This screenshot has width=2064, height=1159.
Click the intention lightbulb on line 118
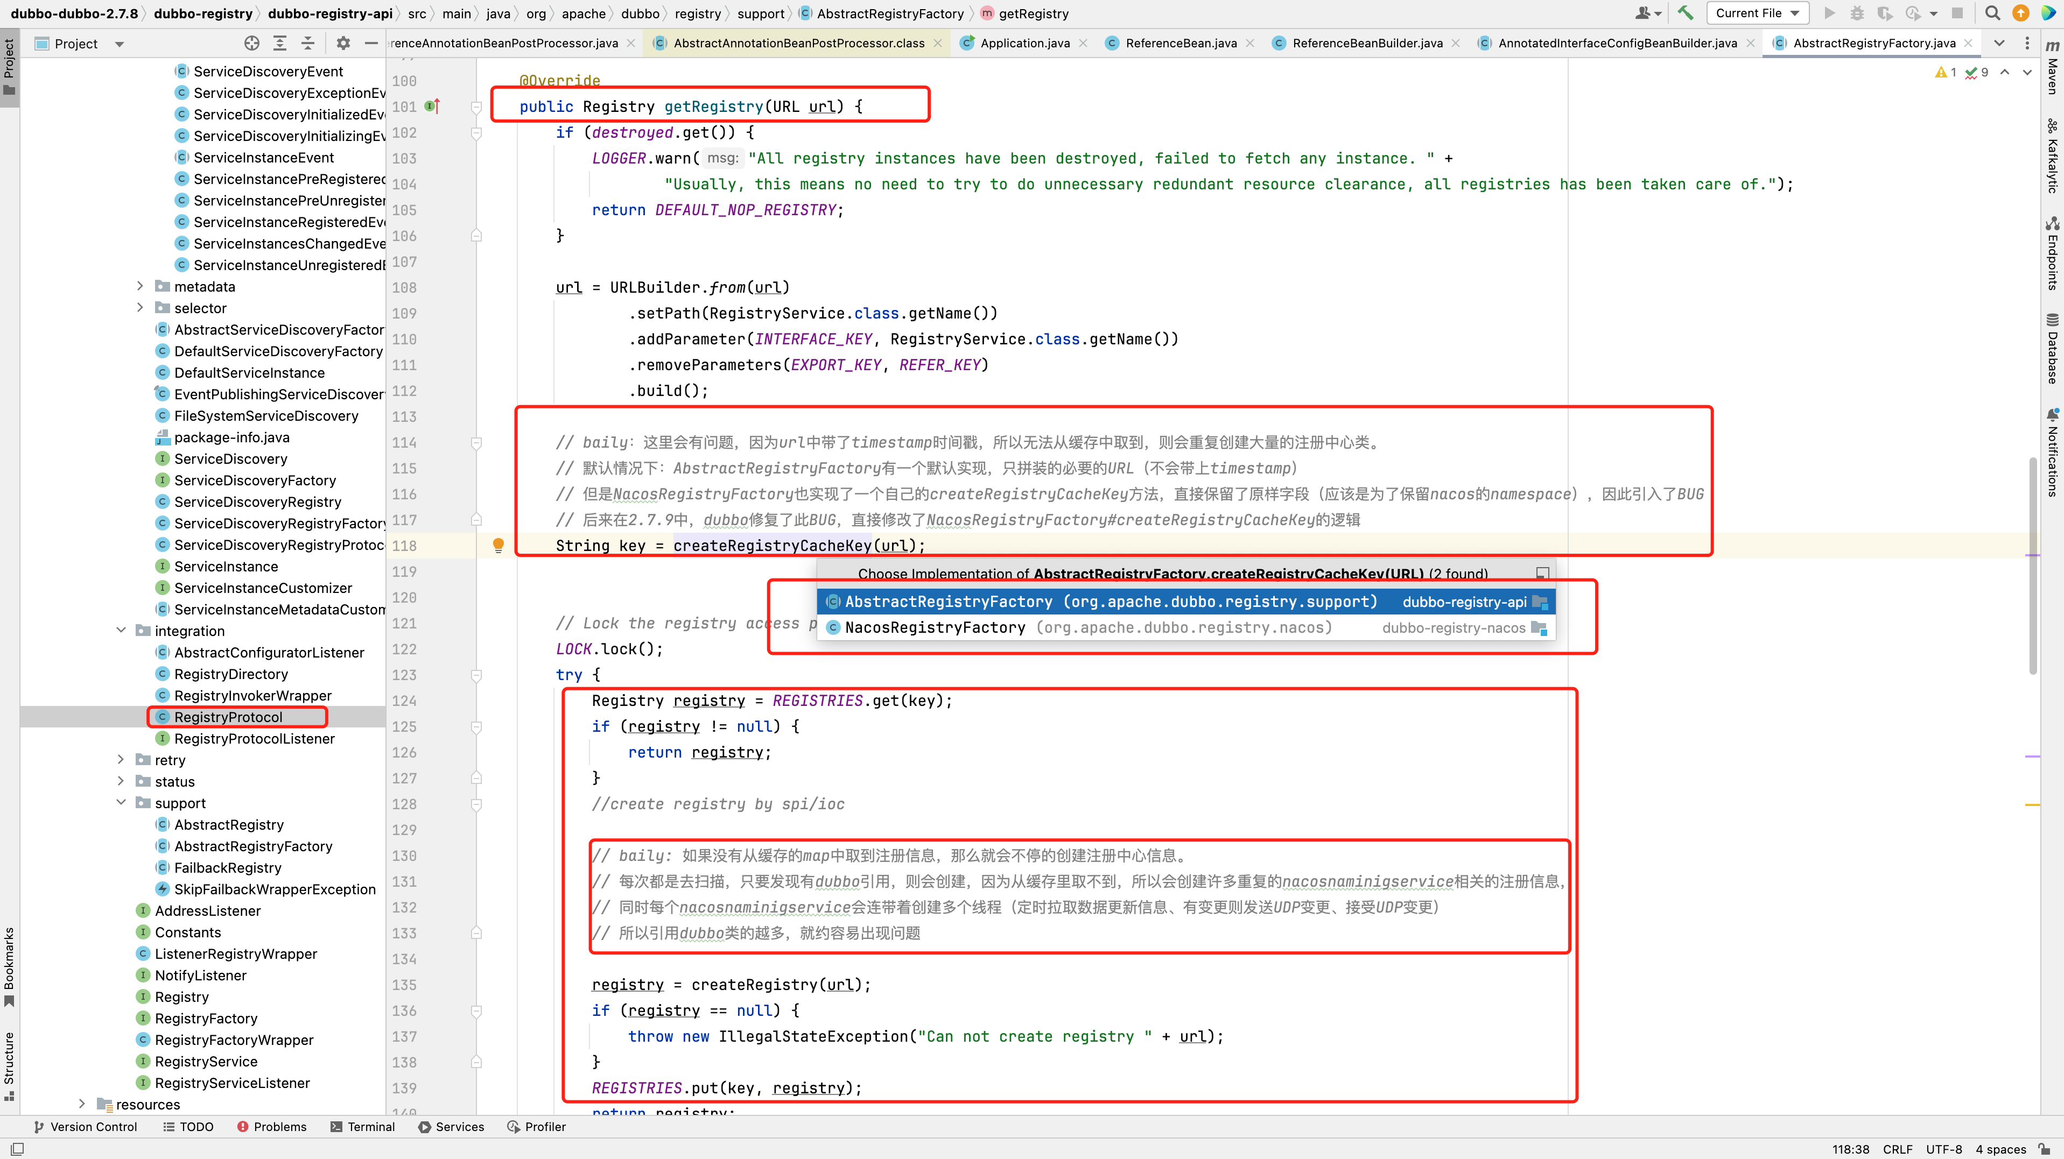click(499, 546)
